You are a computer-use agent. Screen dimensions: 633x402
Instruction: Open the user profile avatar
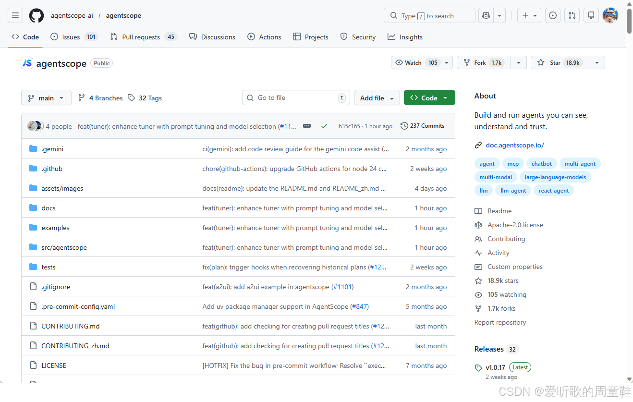(610, 15)
